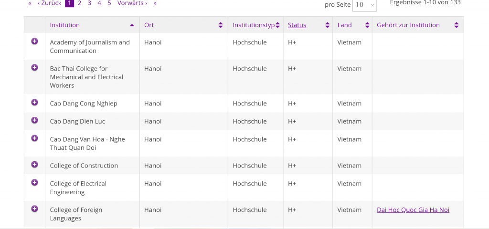The height and width of the screenshot is (229, 489).
Task: Expand Cao Dang Dien Luc row
Action: pos(34,120)
